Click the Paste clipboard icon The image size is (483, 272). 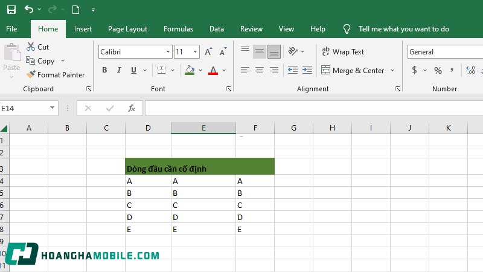pyautogui.click(x=12, y=53)
